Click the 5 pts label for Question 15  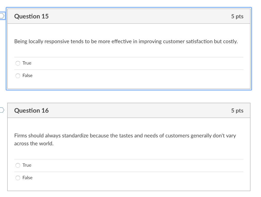click(237, 16)
